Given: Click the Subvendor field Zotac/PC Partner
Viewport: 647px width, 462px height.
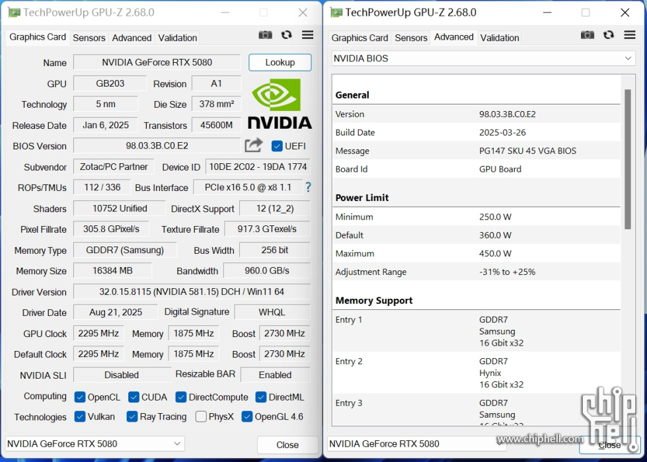Looking at the screenshot, I should (114, 167).
